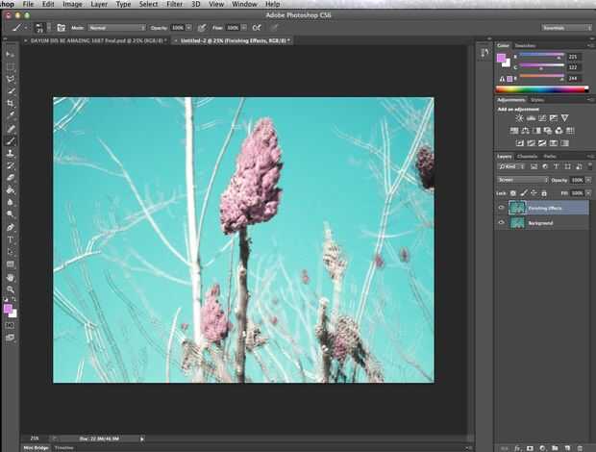Open the Brush Preset picker
596x452 pixels.
40,28
